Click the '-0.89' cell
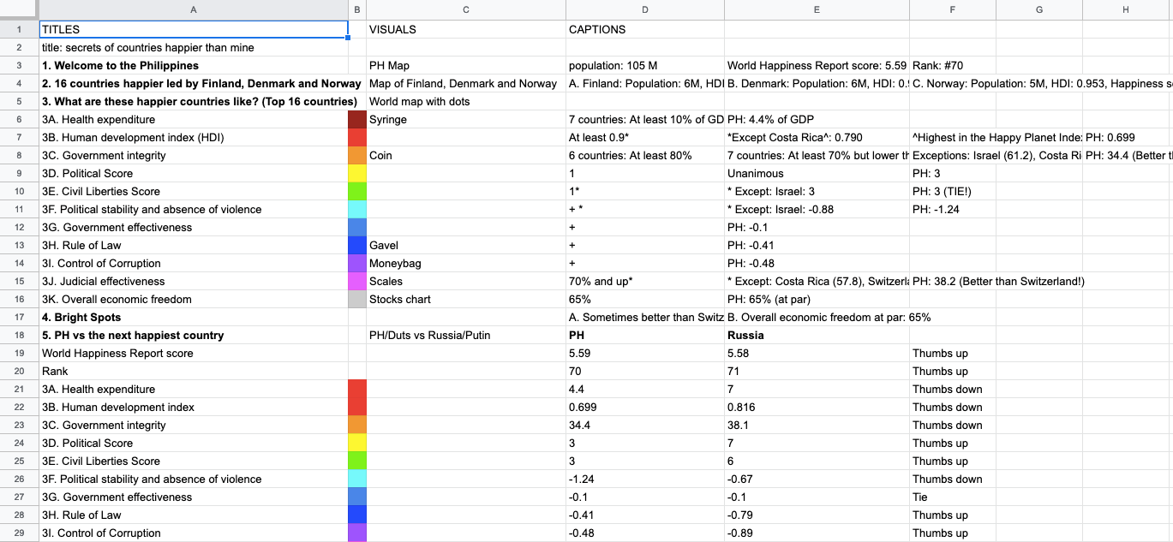Screen dimensions: 1173x542 pos(817,533)
